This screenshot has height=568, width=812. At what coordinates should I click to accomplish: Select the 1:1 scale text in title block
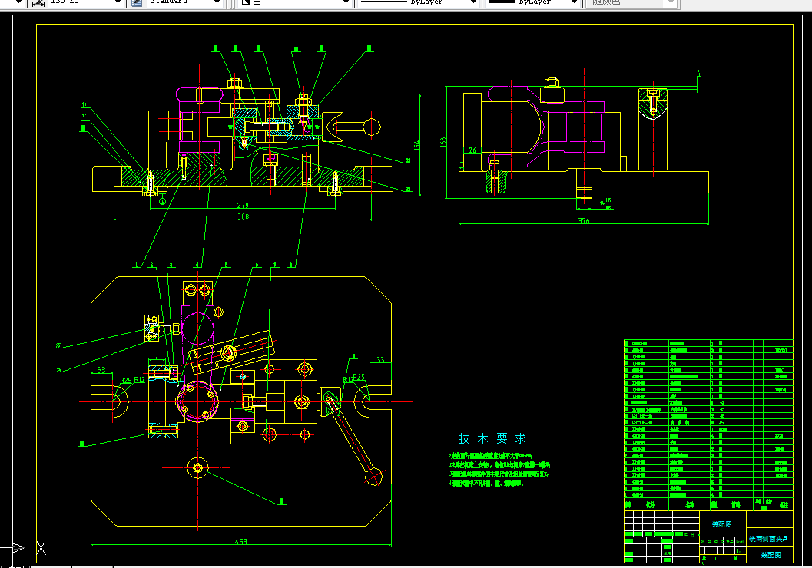[x=741, y=551]
